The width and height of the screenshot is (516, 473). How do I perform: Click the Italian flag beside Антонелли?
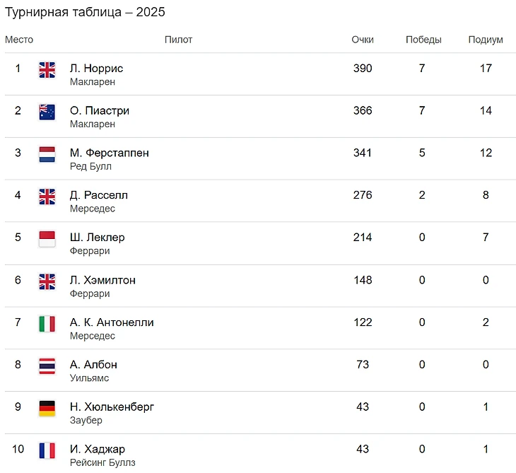click(47, 323)
